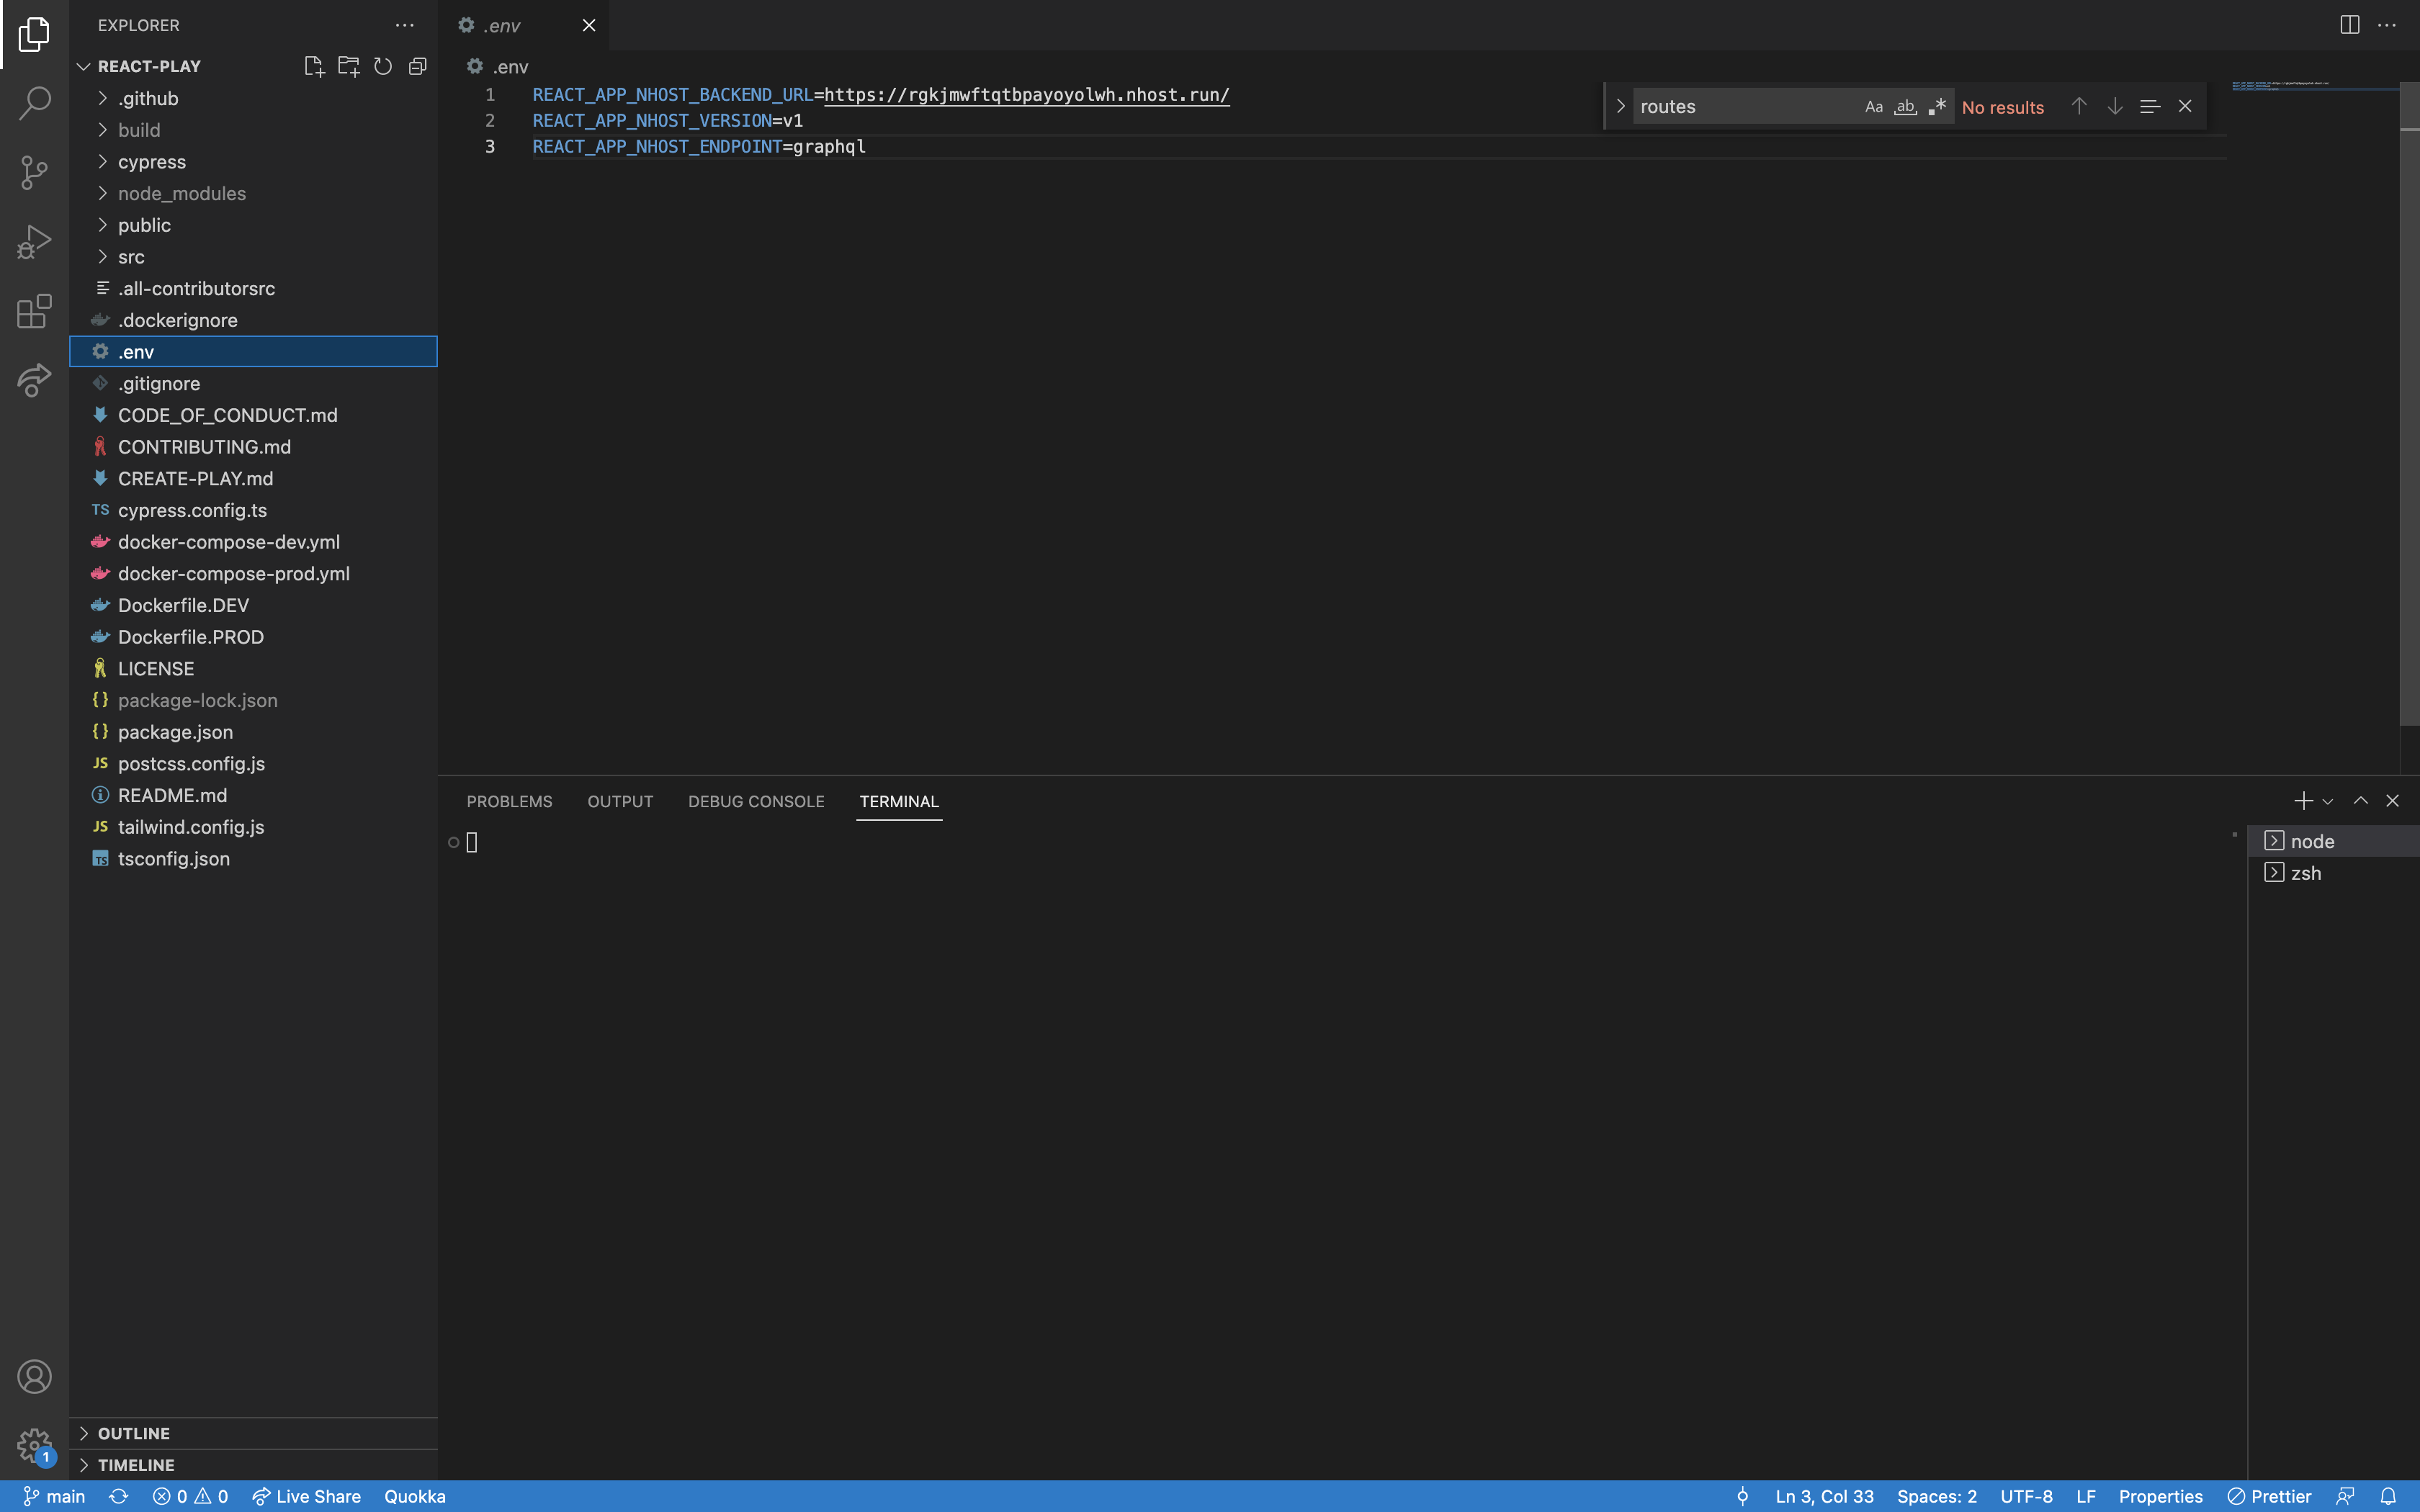
Task: Open the notifications bell in status bar
Action: point(2388,1496)
